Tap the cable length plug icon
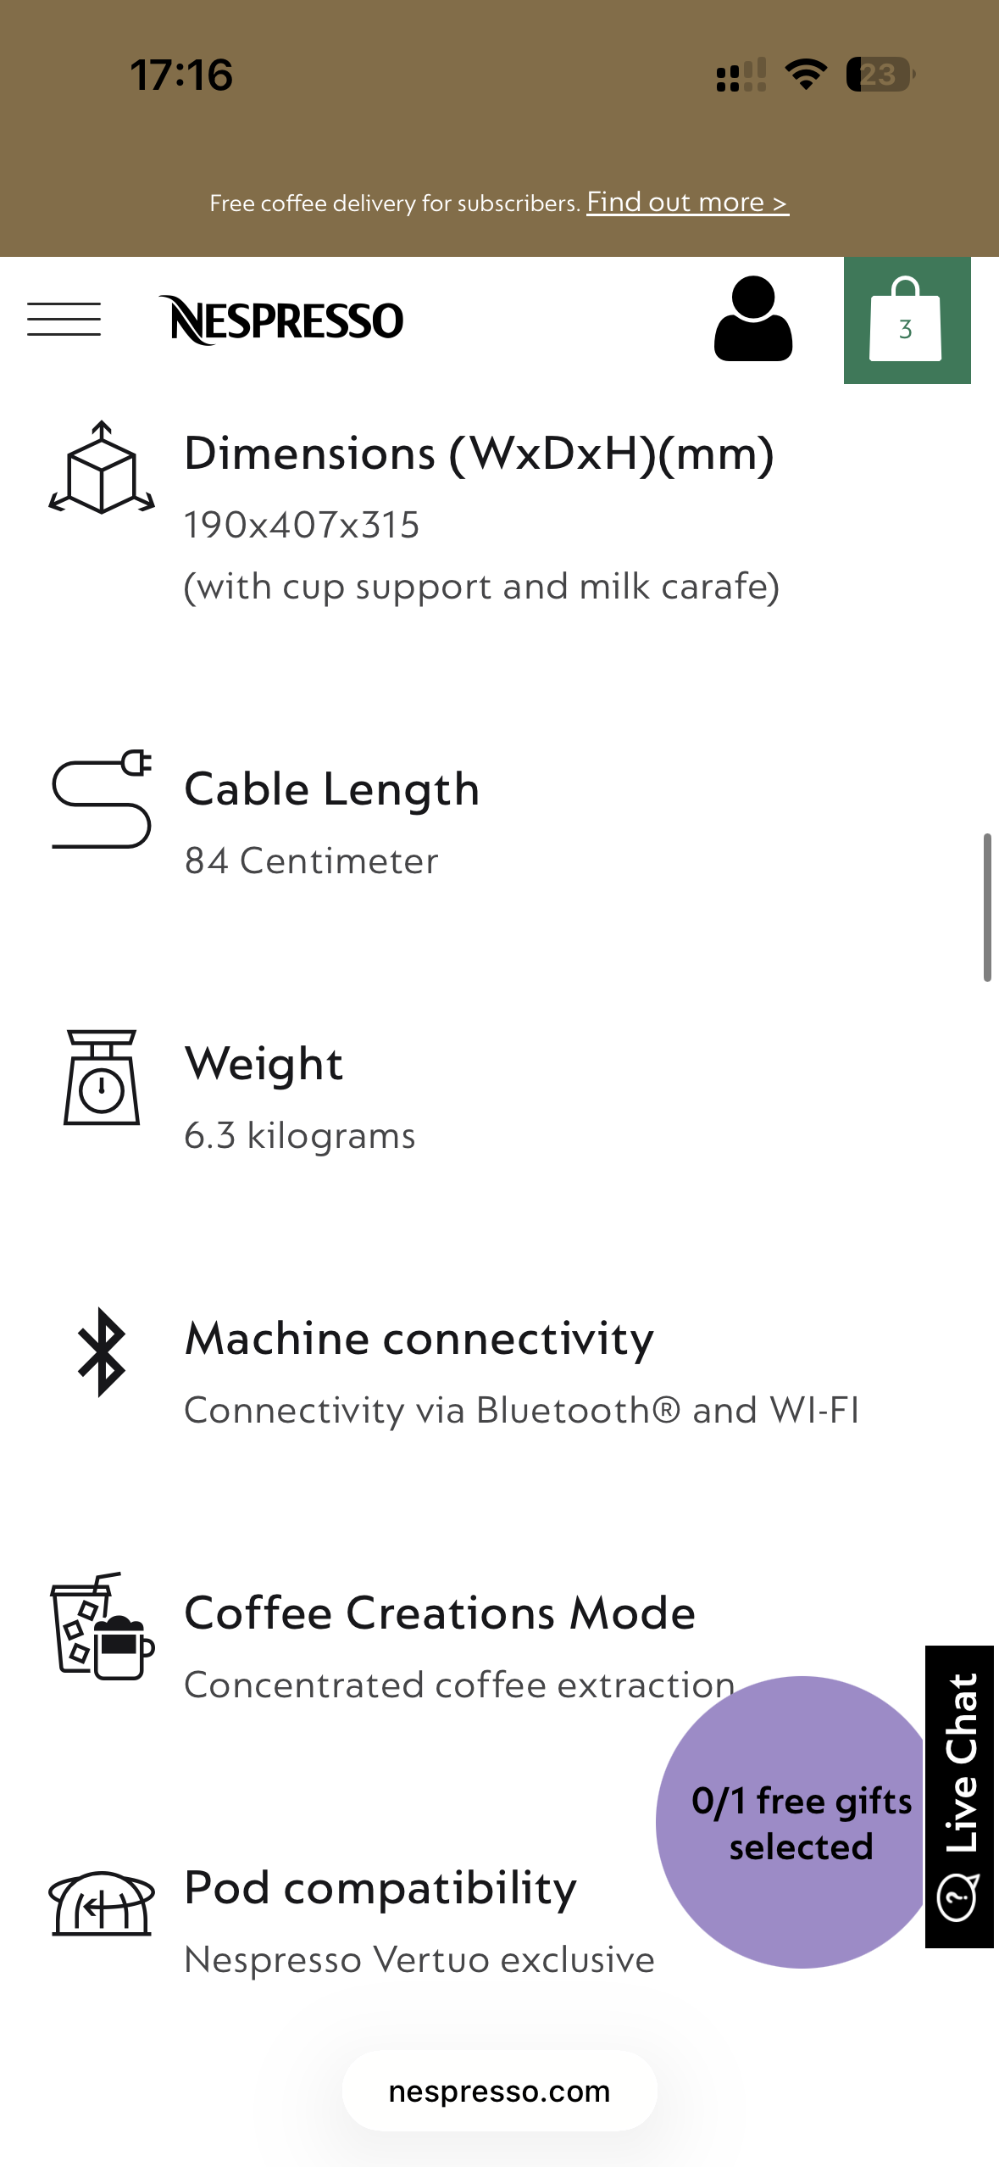Image resolution: width=999 pixels, height=2167 pixels. pos(102,799)
